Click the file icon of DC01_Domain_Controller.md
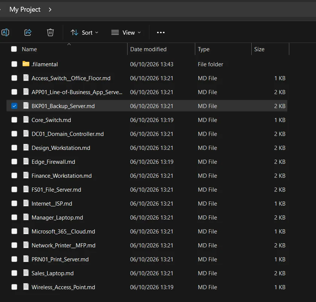316x302 pixels. click(x=26, y=133)
